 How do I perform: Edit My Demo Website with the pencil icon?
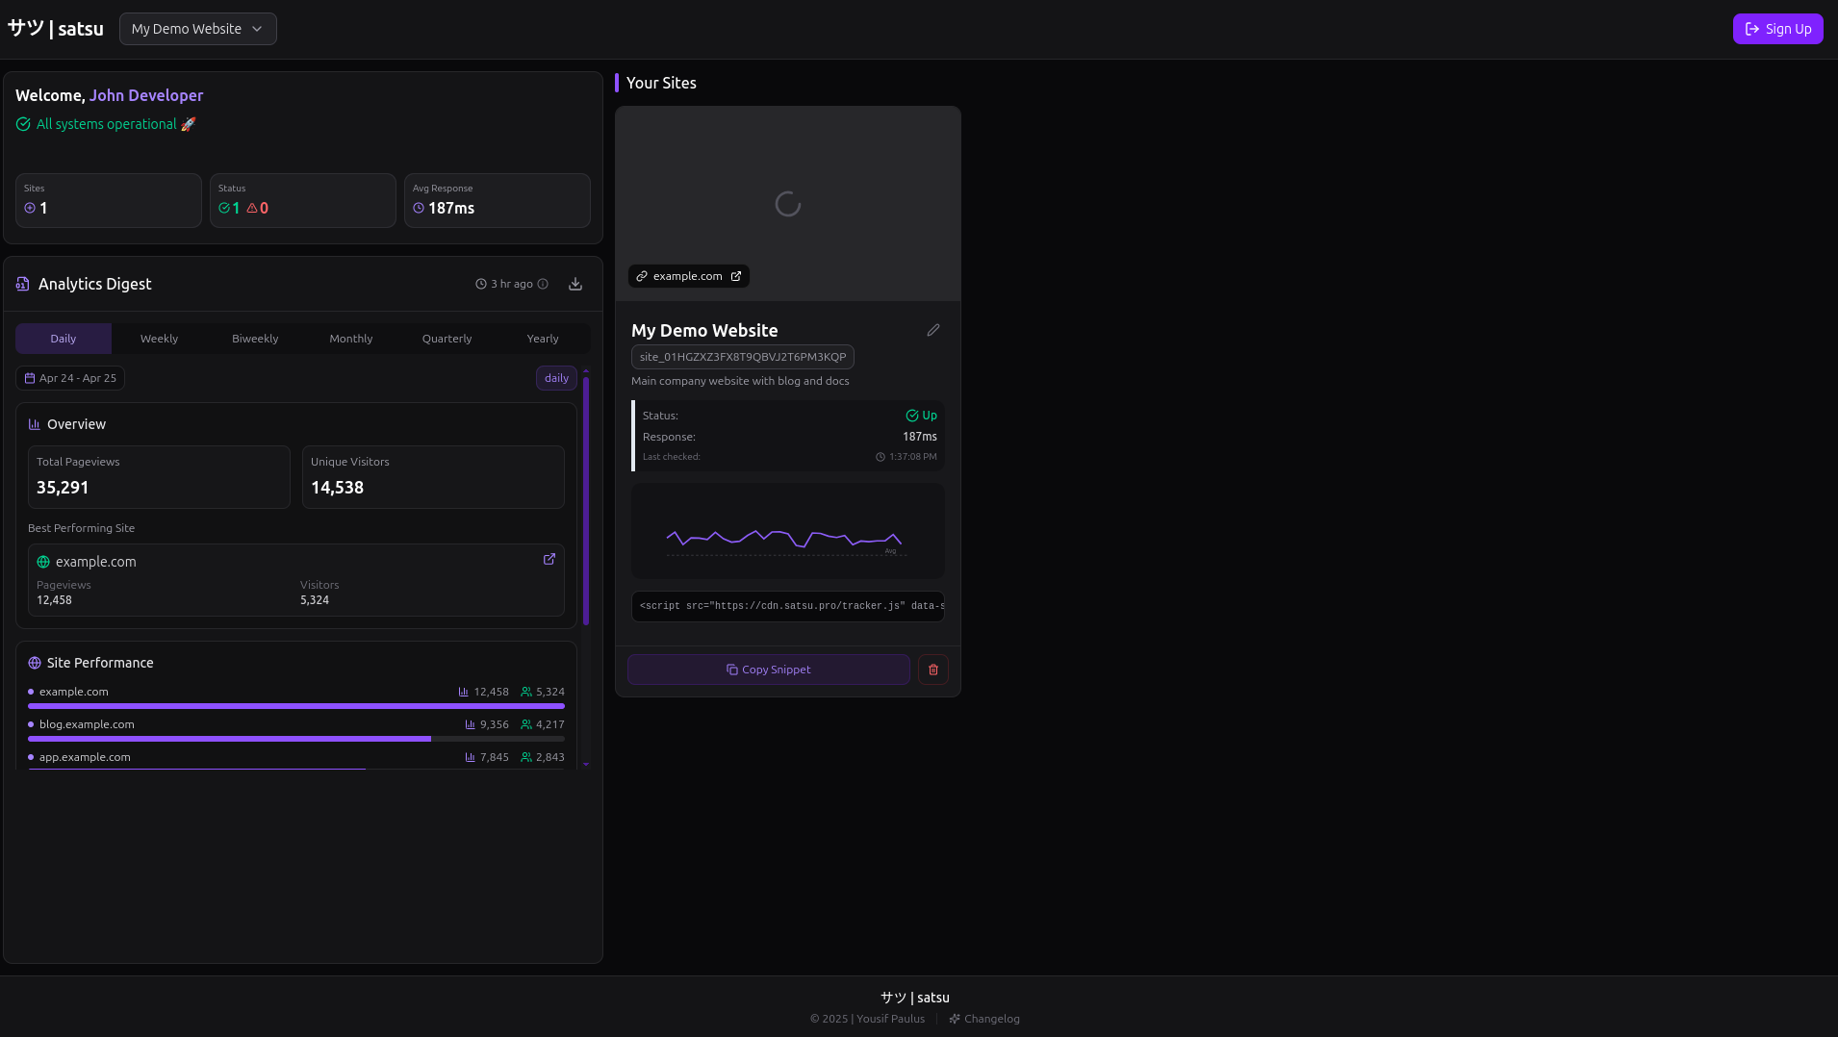[933, 330]
